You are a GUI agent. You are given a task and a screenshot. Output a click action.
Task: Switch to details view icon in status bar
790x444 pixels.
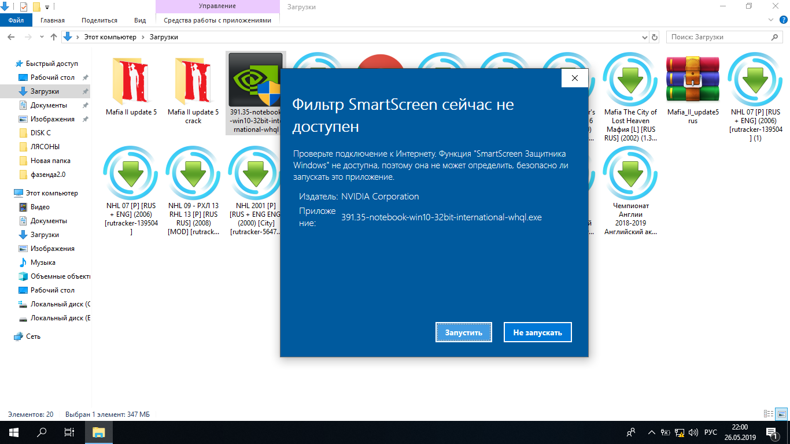[x=769, y=414]
